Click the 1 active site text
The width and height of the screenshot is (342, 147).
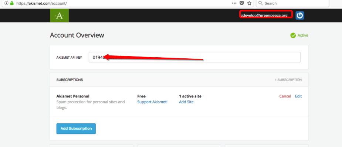click(190, 96)
